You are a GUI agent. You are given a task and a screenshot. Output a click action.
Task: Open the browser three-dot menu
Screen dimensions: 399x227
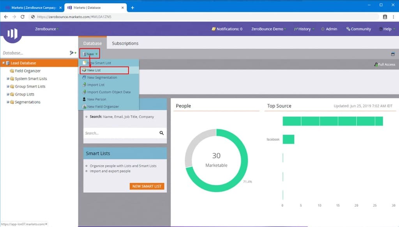(394, 17)
